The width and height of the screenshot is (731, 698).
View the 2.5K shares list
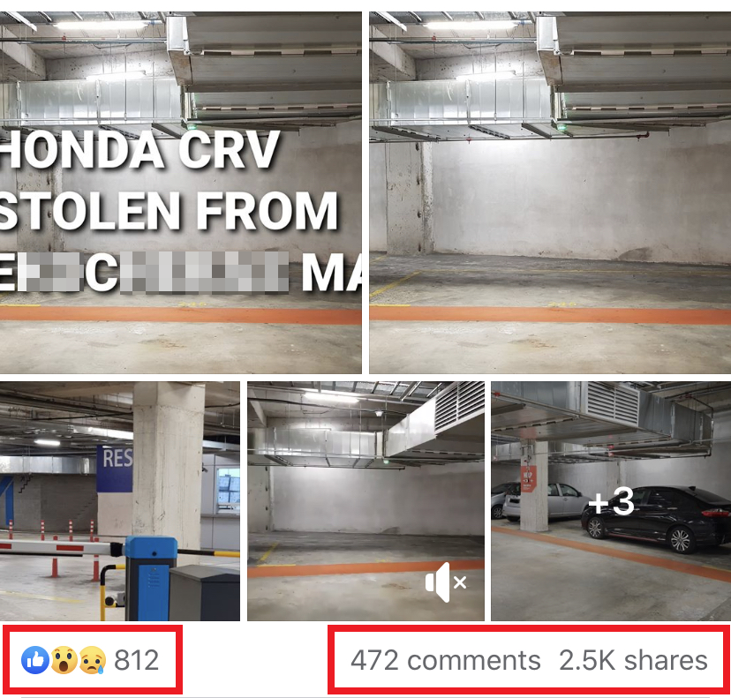pos(633,660)
